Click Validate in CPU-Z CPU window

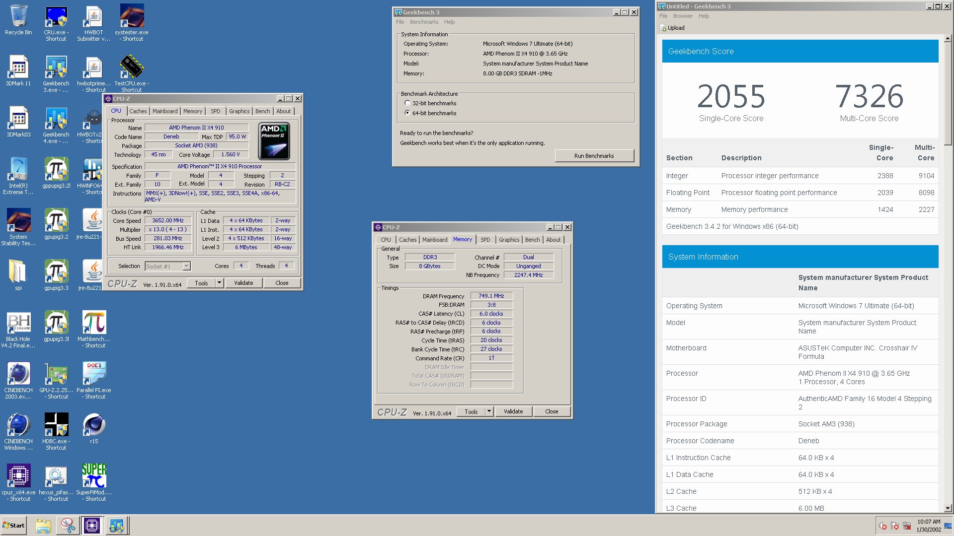pyautogui.click(x=243, y=283)
